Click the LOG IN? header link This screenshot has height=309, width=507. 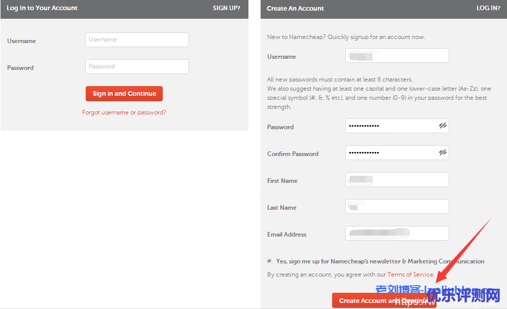488,8
